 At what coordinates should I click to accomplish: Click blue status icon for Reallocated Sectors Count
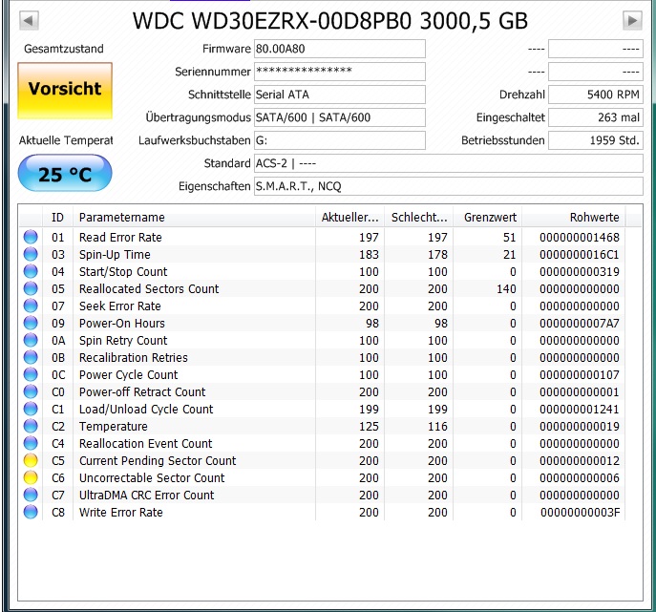(x=31, y=288)
